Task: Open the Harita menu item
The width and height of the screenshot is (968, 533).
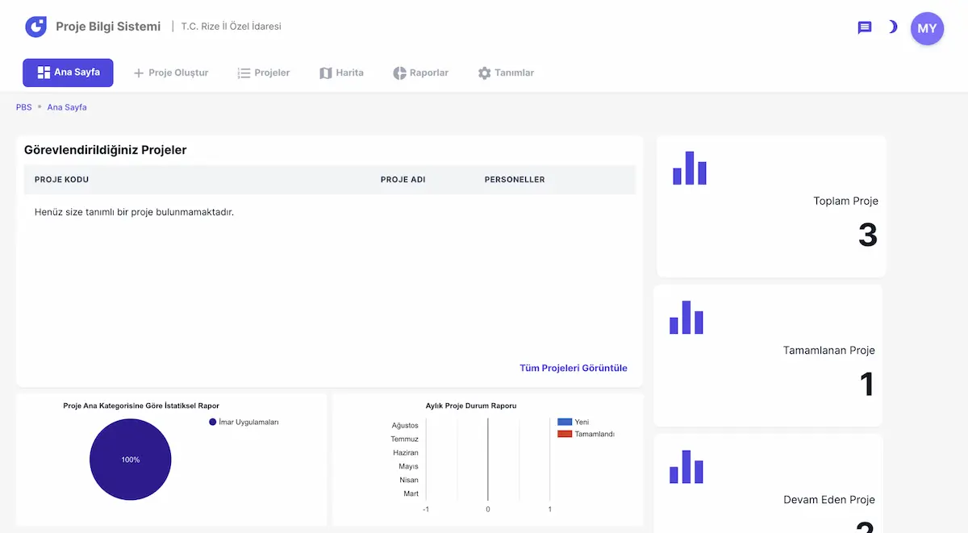Action: click(x=341, y=73)
